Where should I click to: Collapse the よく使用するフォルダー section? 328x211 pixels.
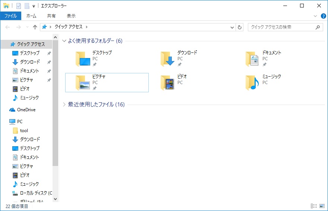coord(64,41)
